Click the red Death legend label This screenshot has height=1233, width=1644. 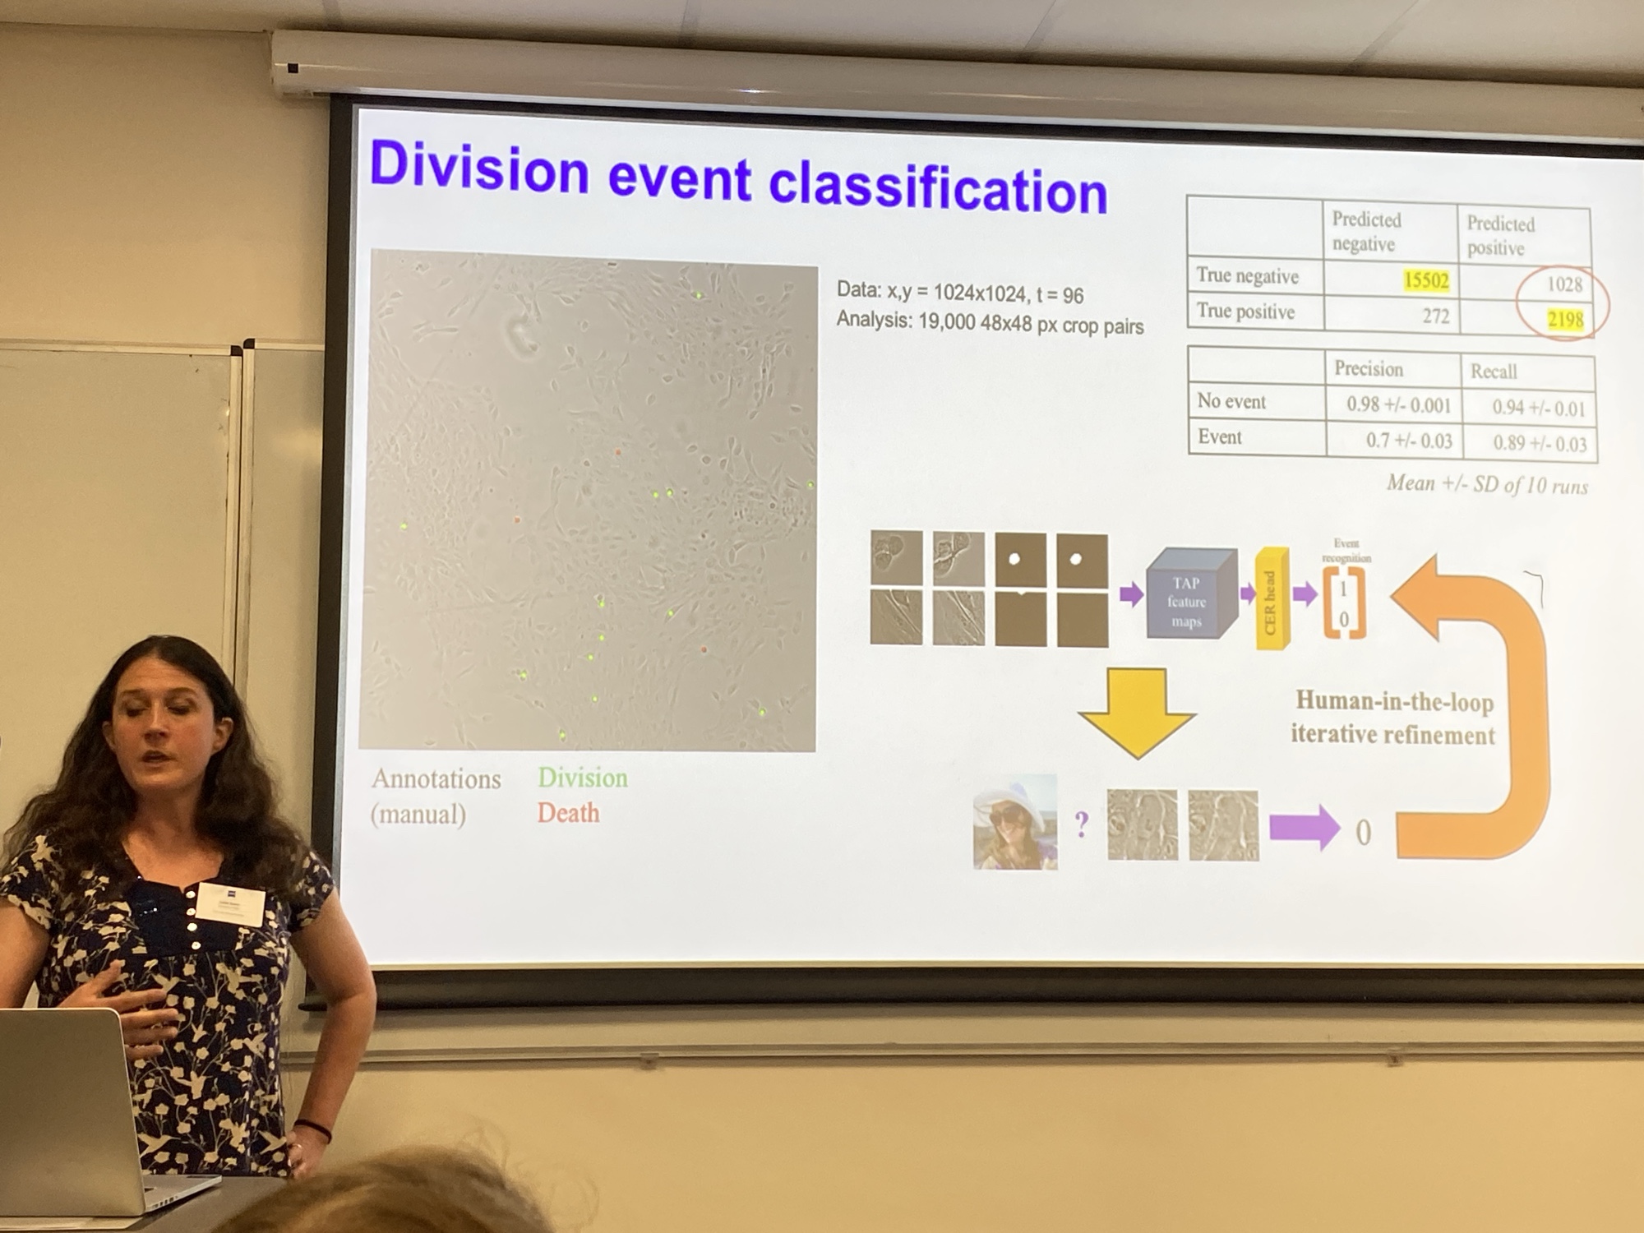(x=568, y=813)
